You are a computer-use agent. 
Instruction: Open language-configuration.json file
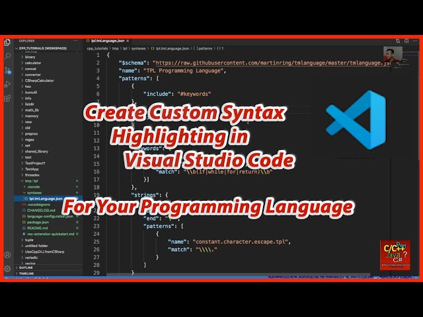[x=50, y=216]
